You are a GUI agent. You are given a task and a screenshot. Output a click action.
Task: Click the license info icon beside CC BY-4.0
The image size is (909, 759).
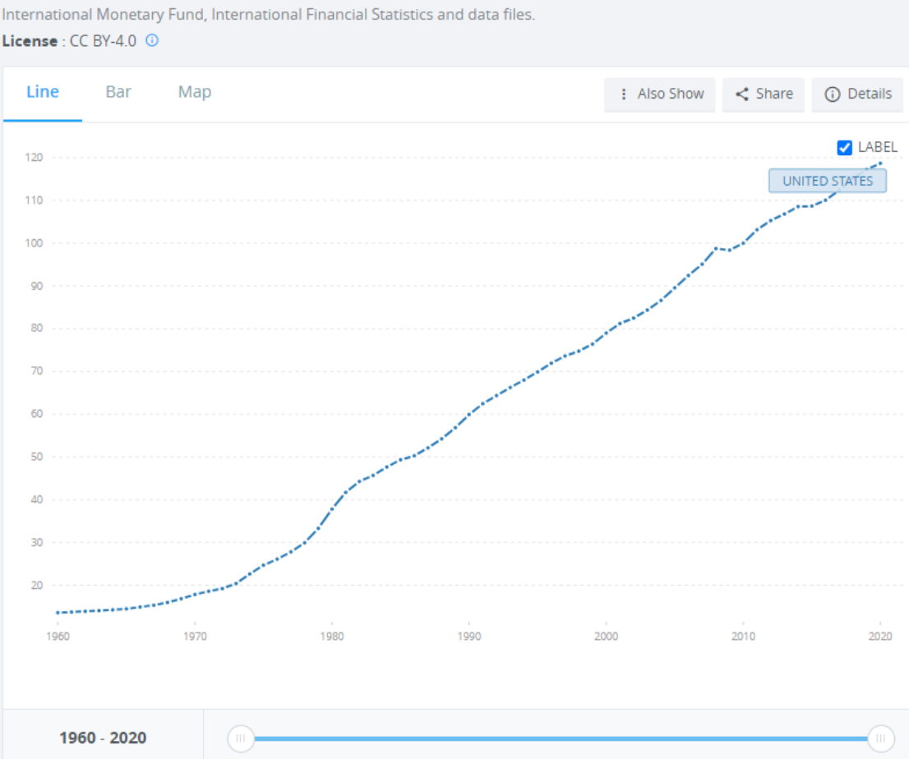pos(152,40)
